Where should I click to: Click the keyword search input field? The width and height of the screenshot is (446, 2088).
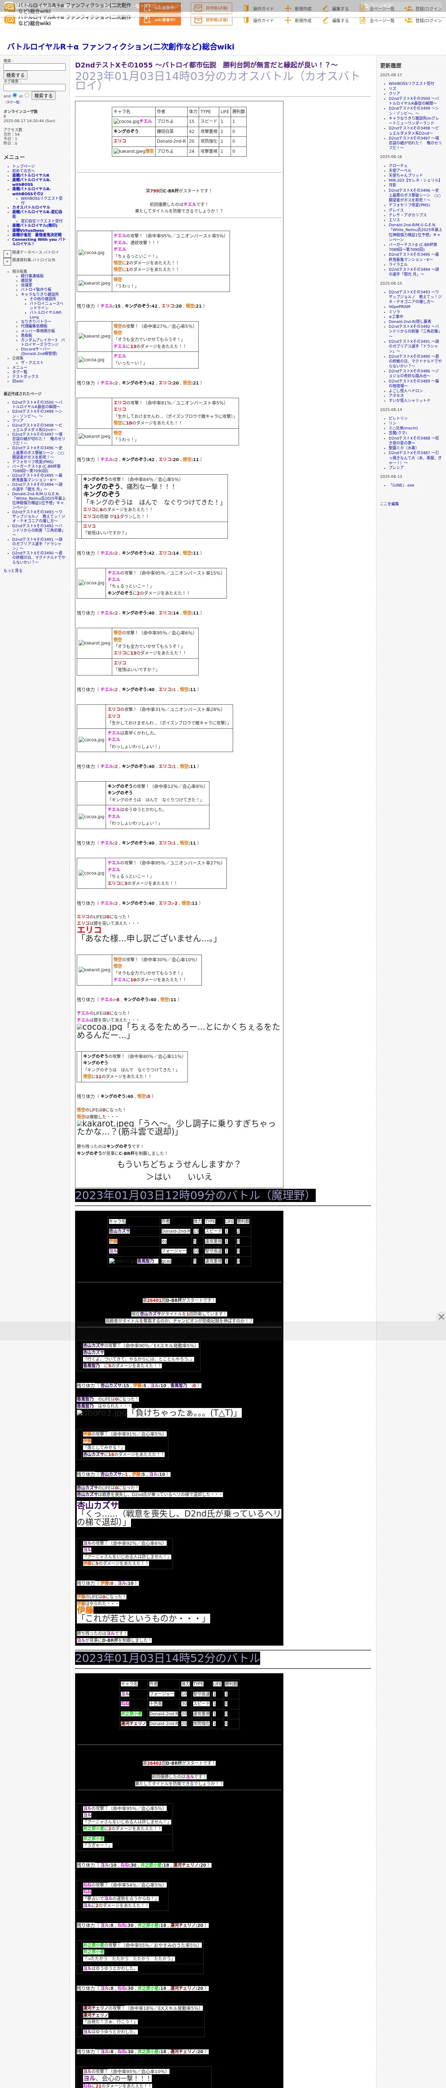34,67
